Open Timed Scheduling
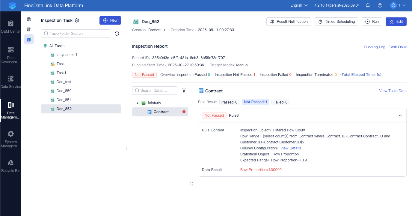412x216 pixels. [x=336, y=22]
